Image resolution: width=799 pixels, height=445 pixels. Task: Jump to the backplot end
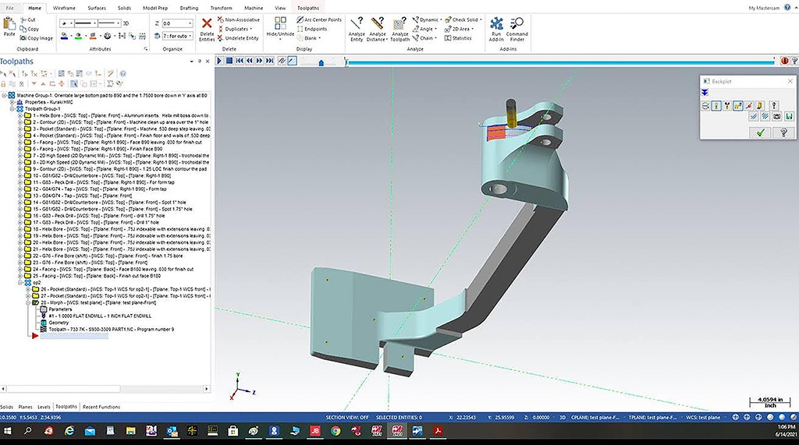269,61
